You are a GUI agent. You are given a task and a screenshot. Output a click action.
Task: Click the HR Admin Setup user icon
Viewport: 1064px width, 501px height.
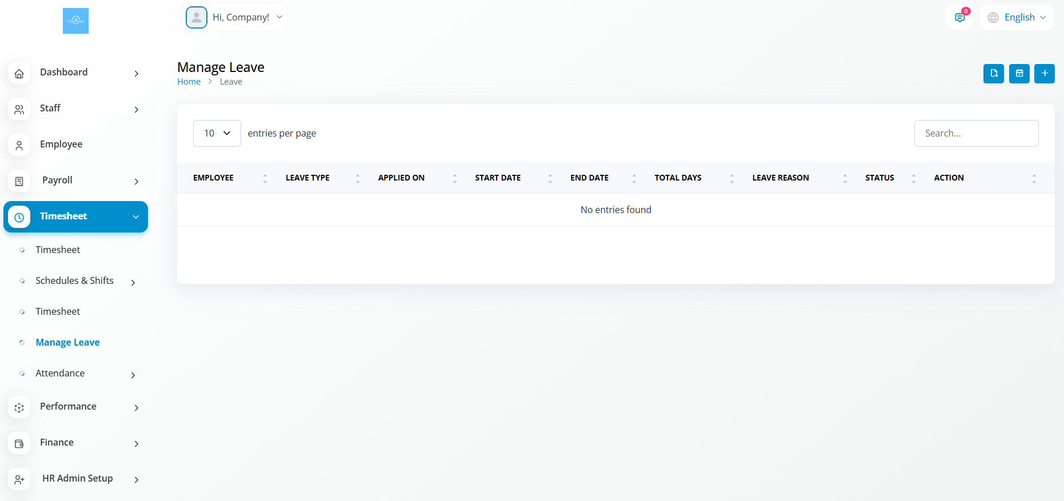[x=19, y=480]
